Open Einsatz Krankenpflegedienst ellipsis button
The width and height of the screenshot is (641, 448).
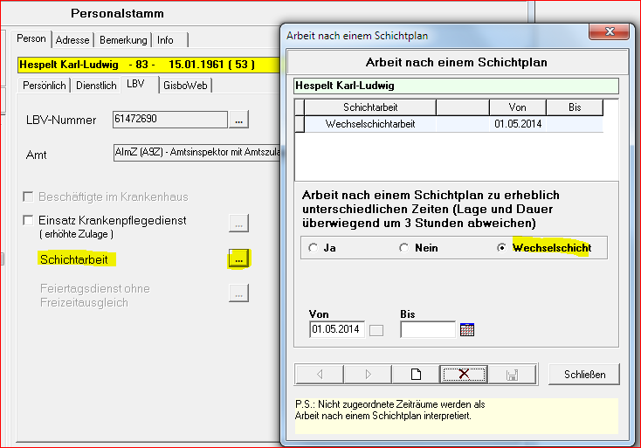[239, 223]
